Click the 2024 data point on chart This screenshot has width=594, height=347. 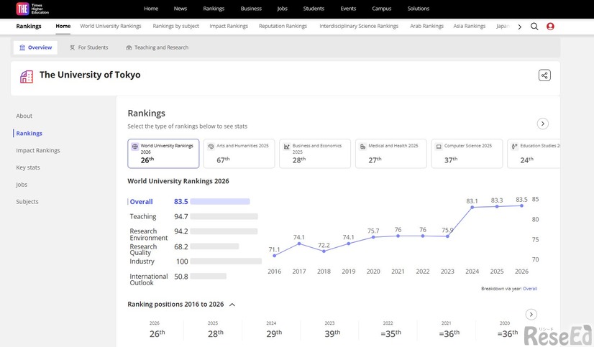[x=472, y=208]
